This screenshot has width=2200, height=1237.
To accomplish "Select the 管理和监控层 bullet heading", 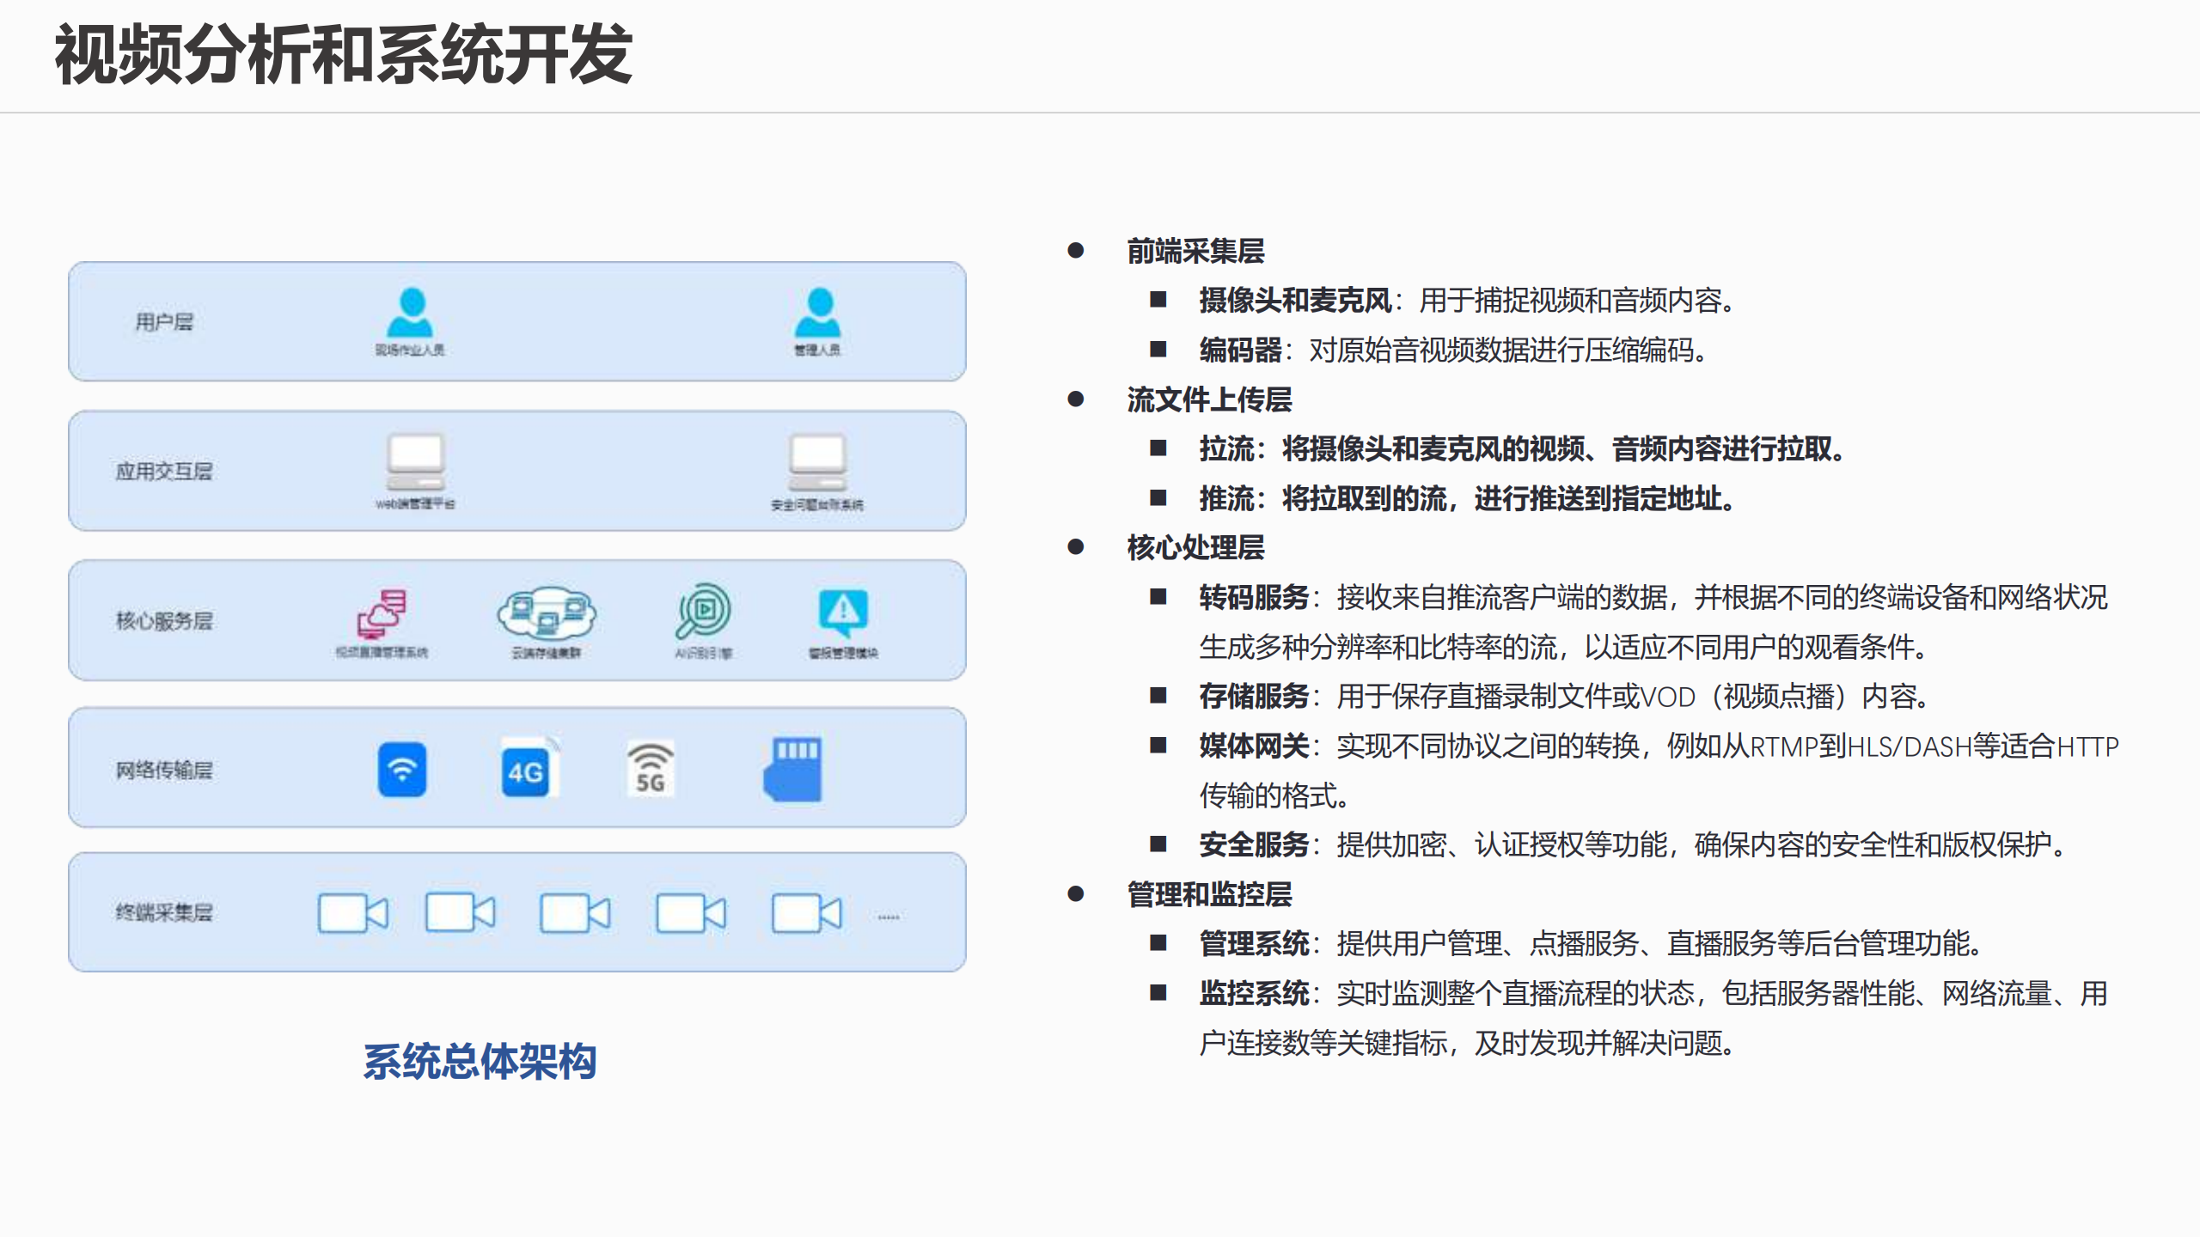I will tap(1209, 894).
